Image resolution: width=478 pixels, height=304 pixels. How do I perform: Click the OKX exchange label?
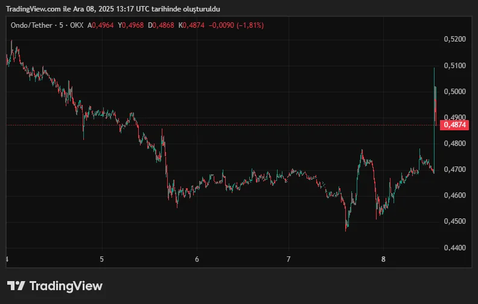coord(77,25)
